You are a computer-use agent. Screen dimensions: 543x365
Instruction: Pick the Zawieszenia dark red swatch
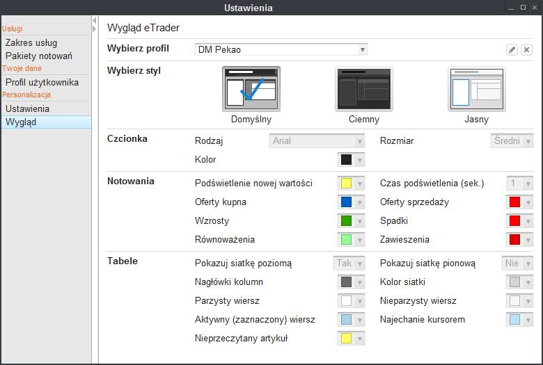(x=514, y=239)
